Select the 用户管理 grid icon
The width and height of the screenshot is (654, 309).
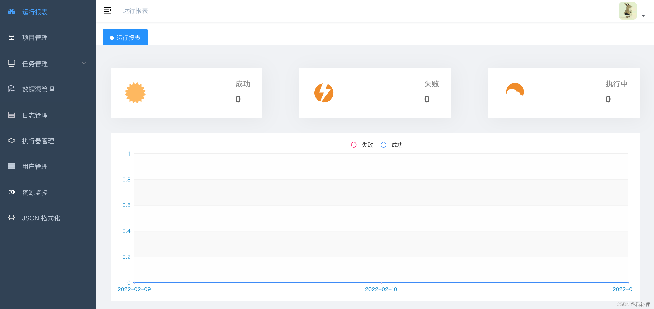12,166
